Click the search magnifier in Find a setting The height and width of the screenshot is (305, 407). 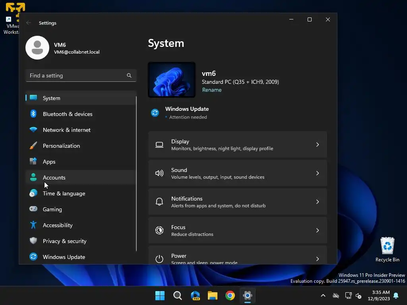pos(129,75)
